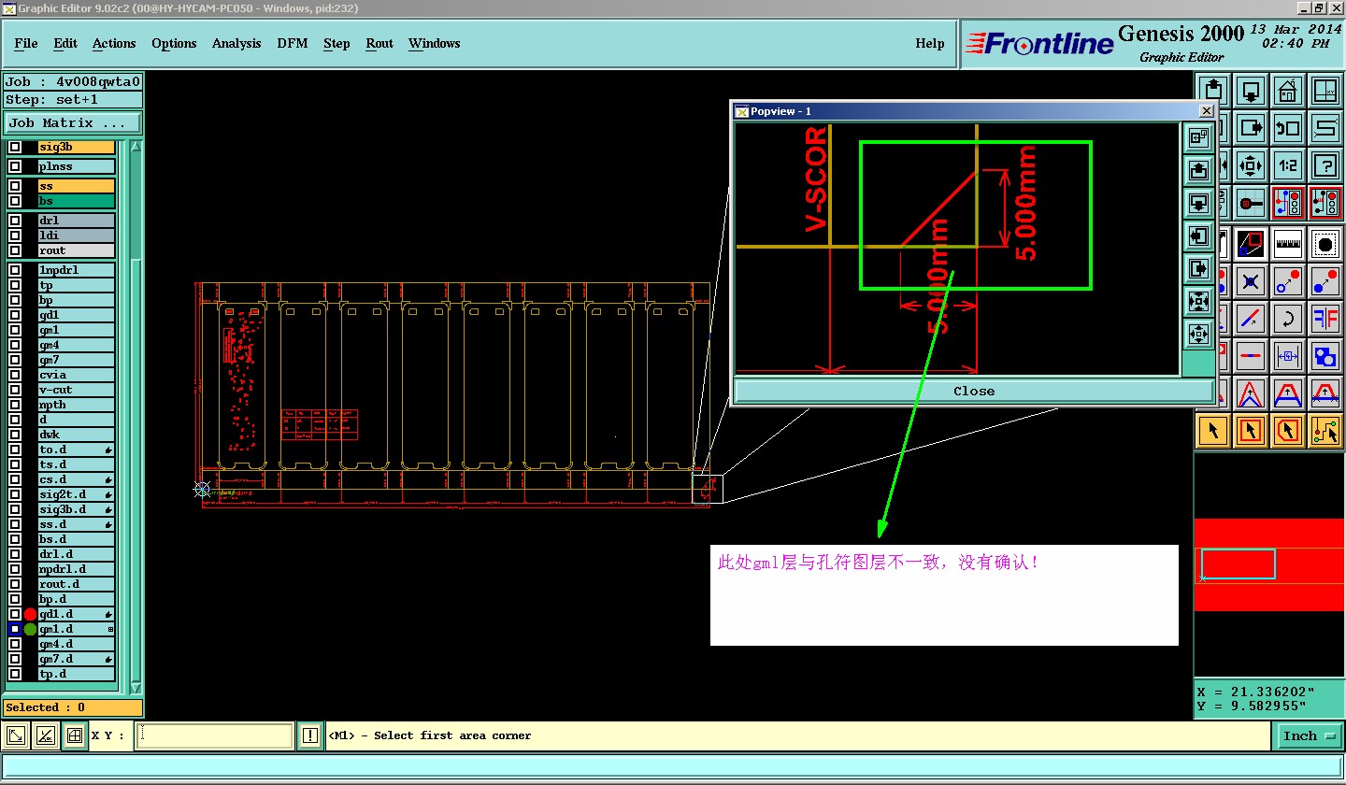Select the arrow with net nodes tool
This screenshot has width=1346, height=785.
pyautogui.click(x=1325, y=431)
